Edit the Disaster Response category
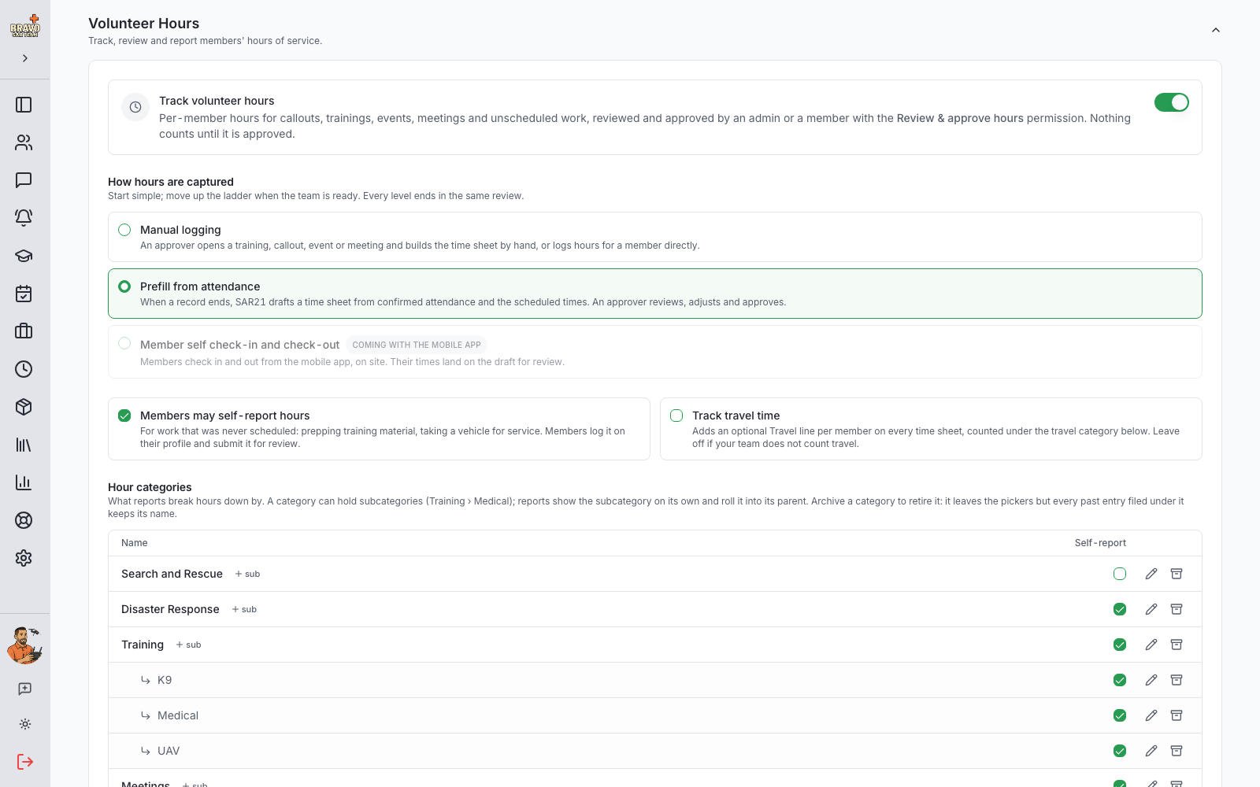The image size is (1260, 787). click(x=1151, y=609)
